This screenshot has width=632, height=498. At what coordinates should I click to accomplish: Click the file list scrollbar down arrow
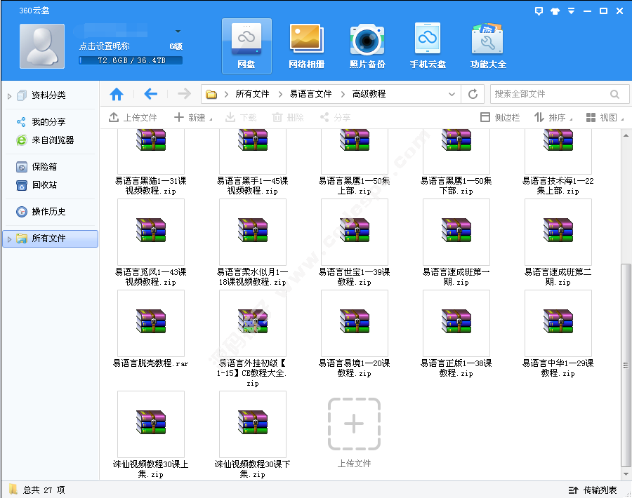(626, 474)
